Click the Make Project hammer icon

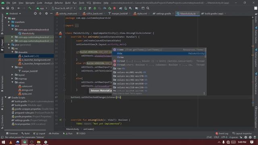(30, 8)
